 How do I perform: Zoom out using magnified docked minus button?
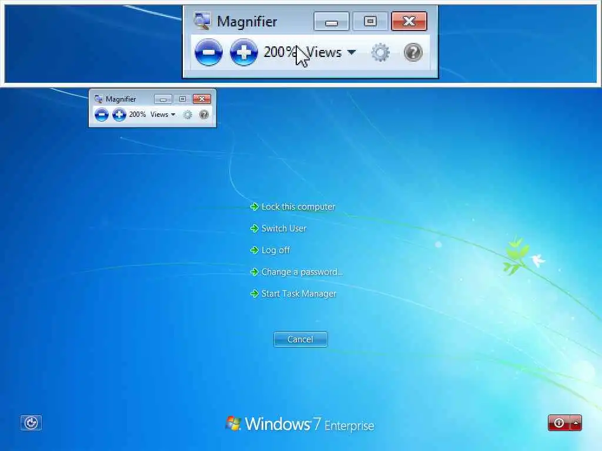[209, 52]
